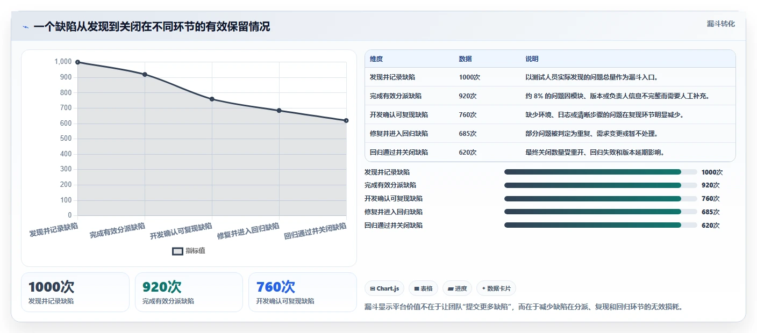Click the 1000次 value beside the progress bar

point(712,172)
